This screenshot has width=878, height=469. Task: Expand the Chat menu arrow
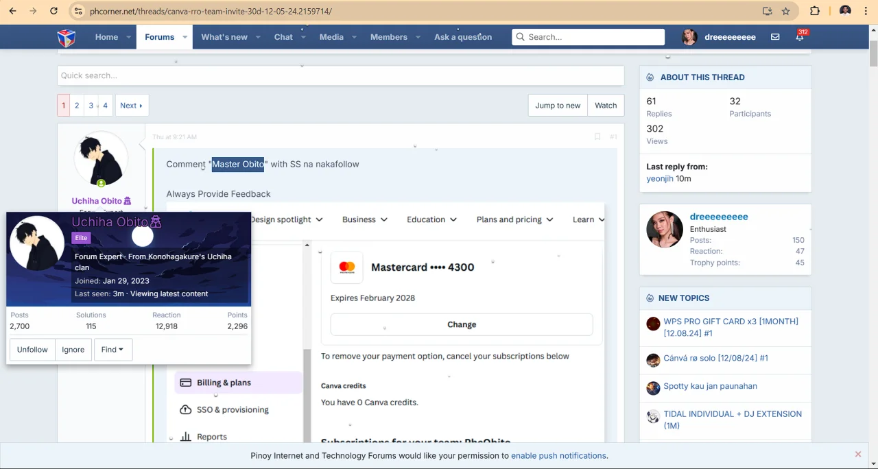(303, 37)
